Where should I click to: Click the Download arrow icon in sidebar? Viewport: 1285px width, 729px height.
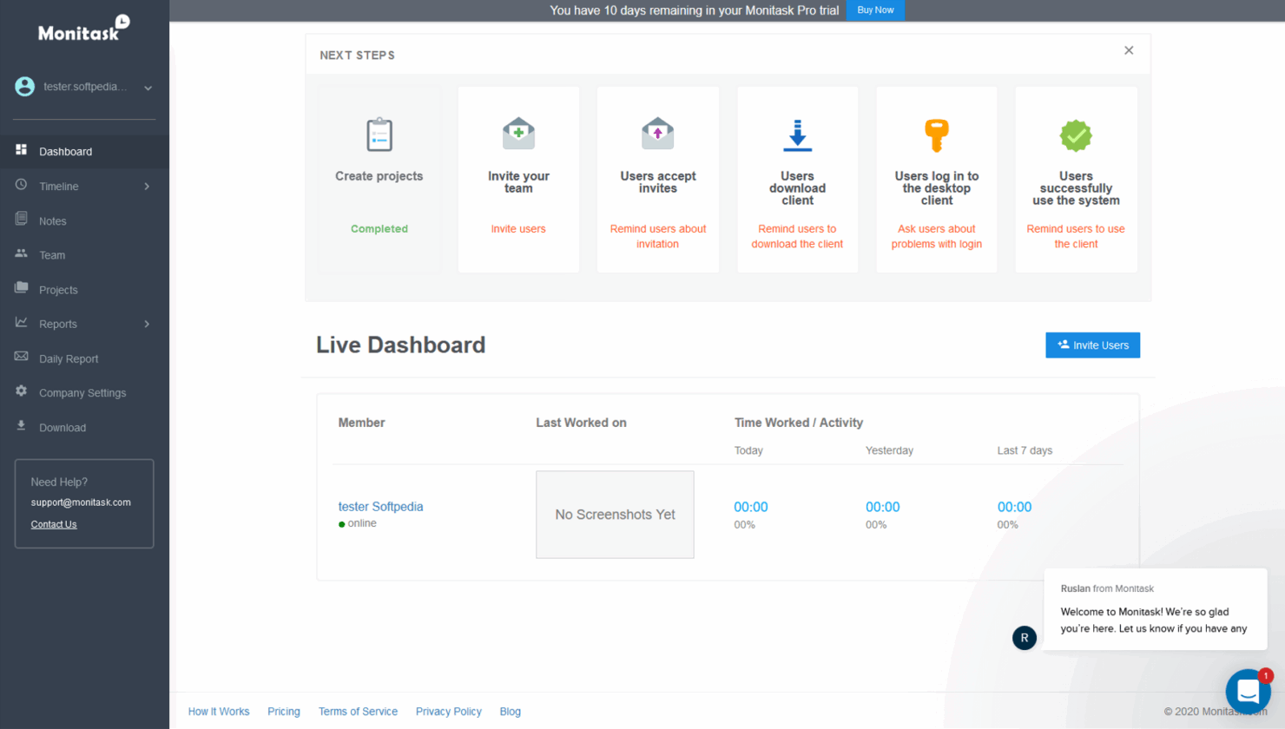click(22, 425)
